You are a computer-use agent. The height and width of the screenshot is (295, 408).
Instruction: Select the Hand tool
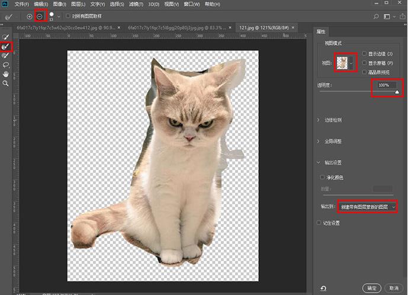click(6, 74)
